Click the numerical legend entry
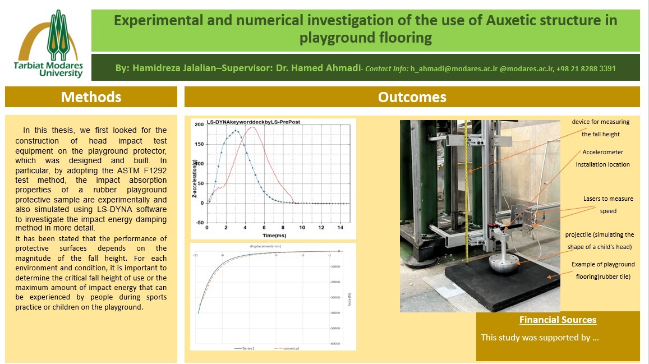The width and height of the screenshot is (649, 364). coord(288,348)
